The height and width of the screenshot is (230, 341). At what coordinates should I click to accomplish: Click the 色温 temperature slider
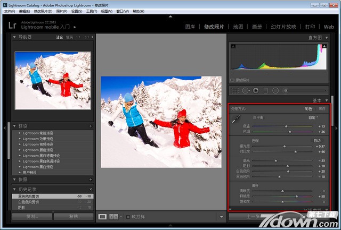click(x=282, y=126)
